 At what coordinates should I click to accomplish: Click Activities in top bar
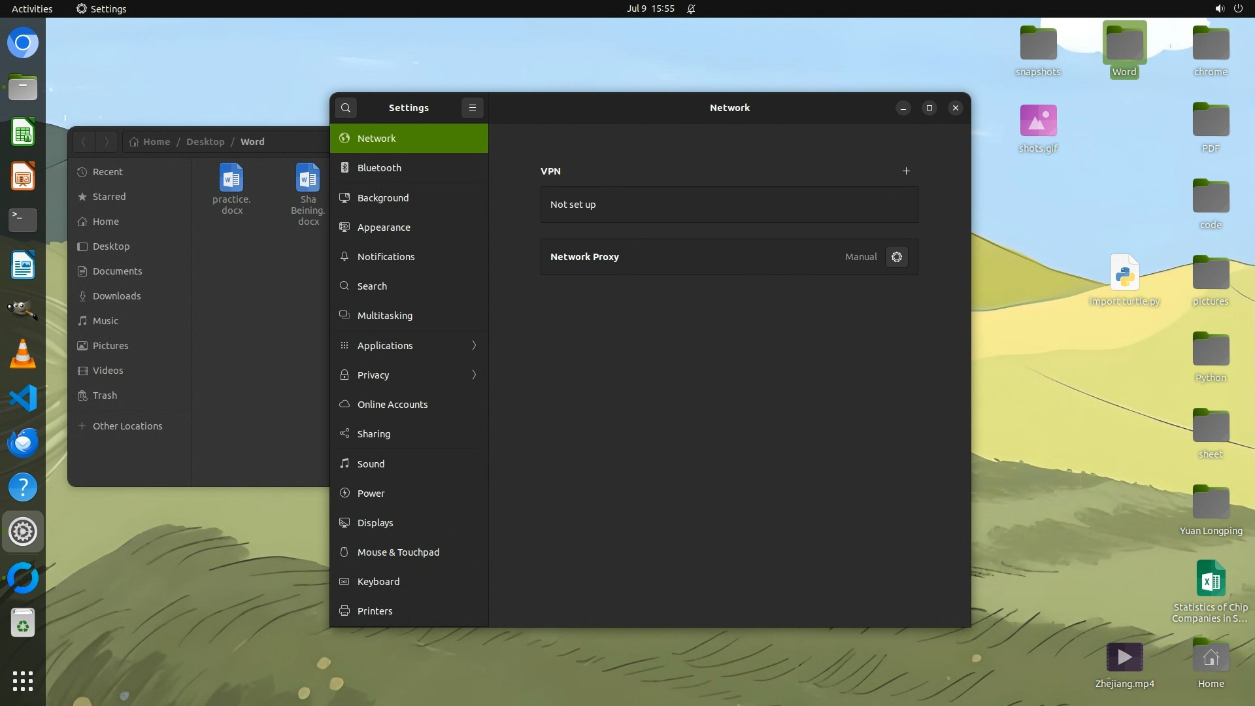click(x=32, y=8)
